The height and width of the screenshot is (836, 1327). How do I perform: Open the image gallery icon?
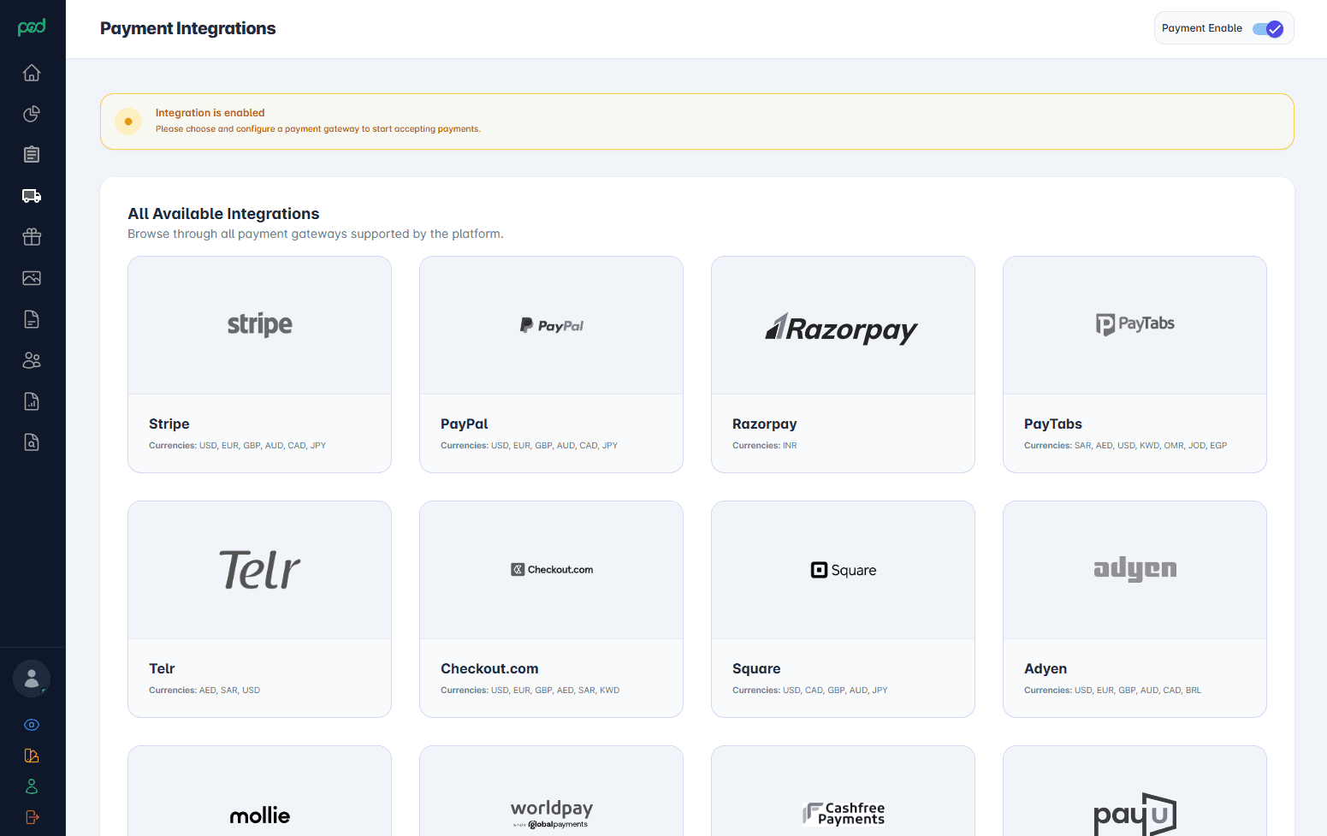pyautogui.click(x=32, y=278)
